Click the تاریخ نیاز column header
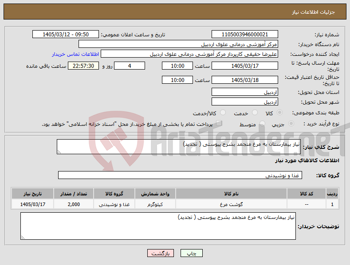This screenshot has height=265, width=350. [x=32, y=194]
